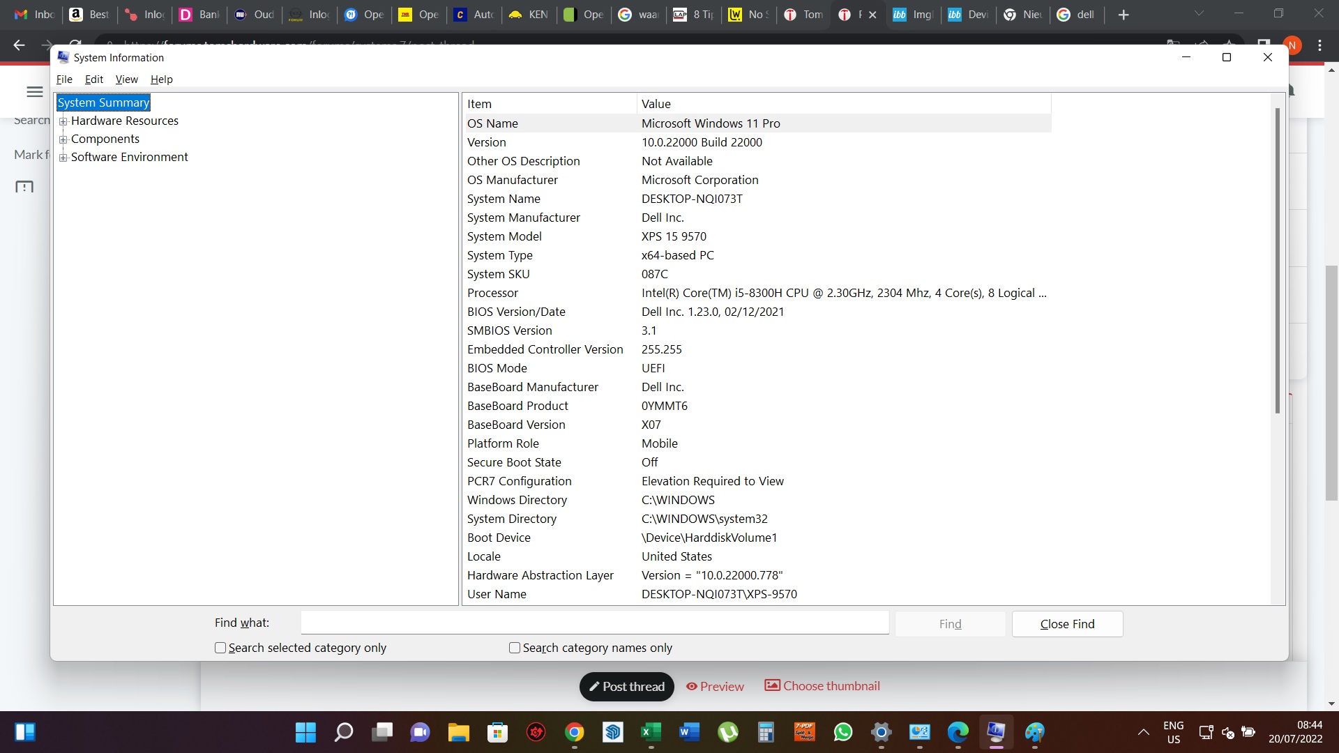This screenshot has width=1339, height=753.
Task: Select the BIOS Version/Date row
Action: click(x=758, y=312)
